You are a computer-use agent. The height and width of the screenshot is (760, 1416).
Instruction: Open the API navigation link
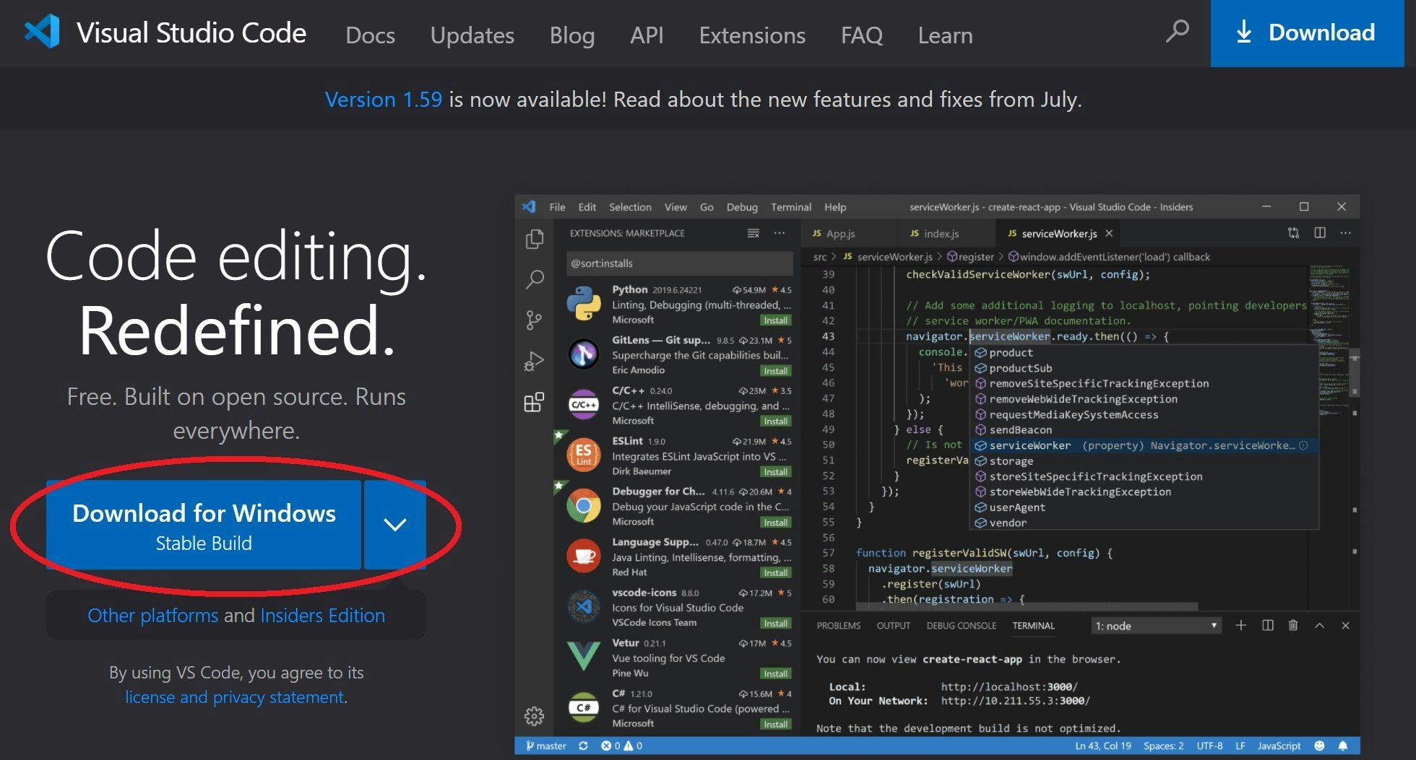[647, 35]
